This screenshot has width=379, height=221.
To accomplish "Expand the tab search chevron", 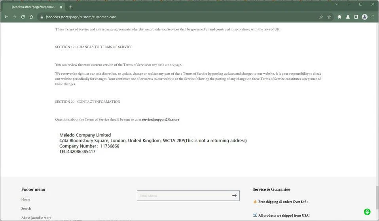I will pos(336,4).
